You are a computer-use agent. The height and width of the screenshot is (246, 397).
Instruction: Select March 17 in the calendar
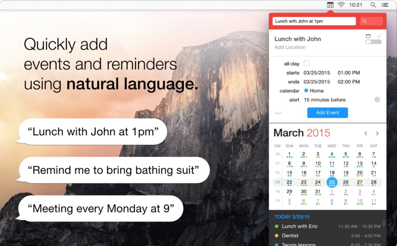click(x=318, y=173)
